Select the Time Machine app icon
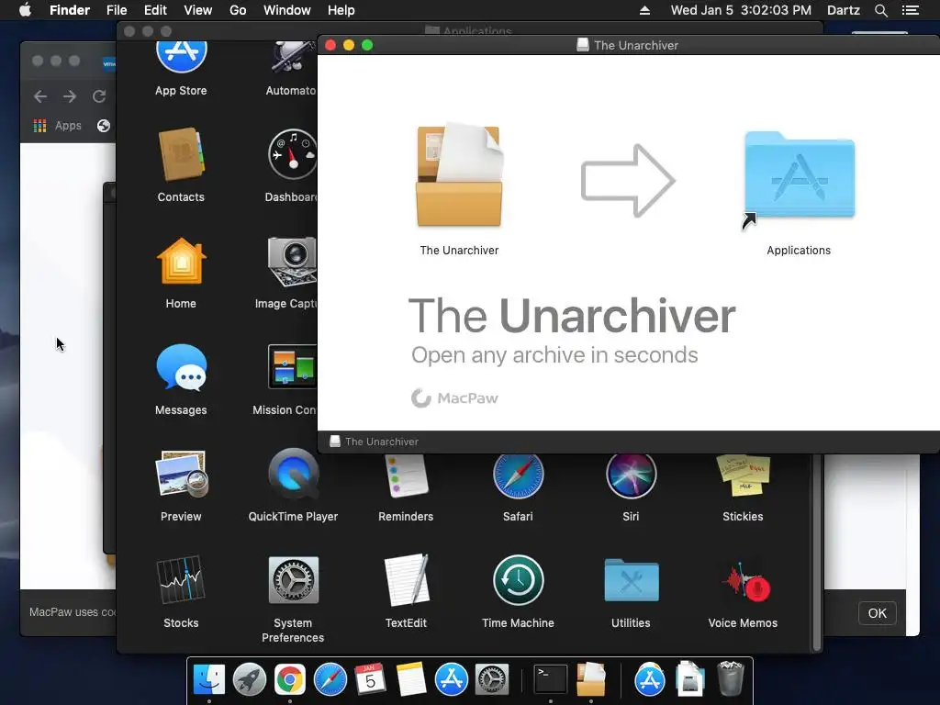This screenshot has height=705, width=940. [518, 580]
